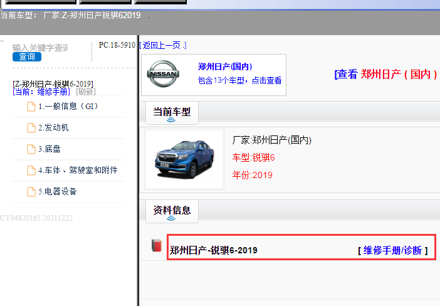The height and width of the screenshot is (306, 440).
Task: Click the page icon next to 1.一般信息（GI）
Action: pyautogui.click(x=31, y=107)
